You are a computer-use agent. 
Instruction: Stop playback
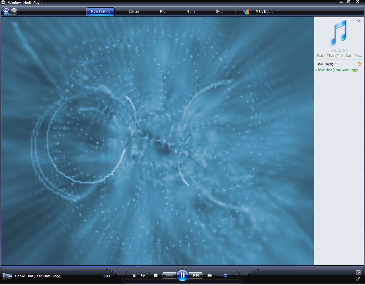[x=156, y=275]
